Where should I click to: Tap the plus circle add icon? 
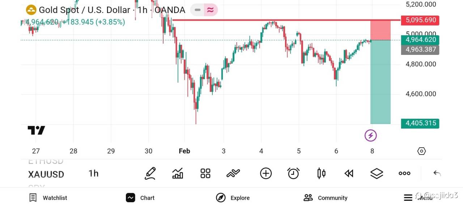point(266,174)
